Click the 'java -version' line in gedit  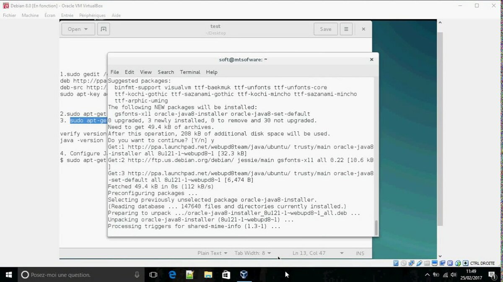coord(81,140)
